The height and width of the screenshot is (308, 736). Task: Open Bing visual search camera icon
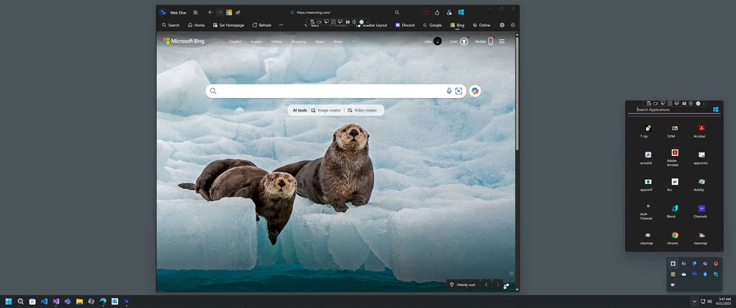459,91
